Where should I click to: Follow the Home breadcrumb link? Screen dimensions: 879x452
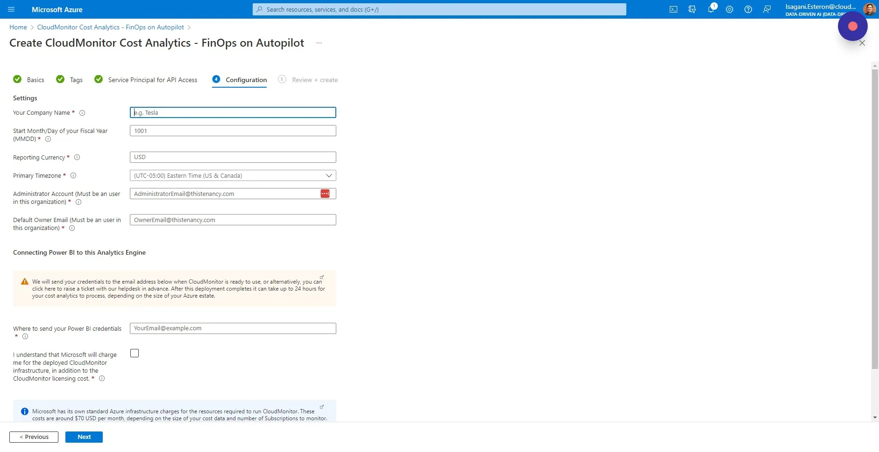click(18, 28)
